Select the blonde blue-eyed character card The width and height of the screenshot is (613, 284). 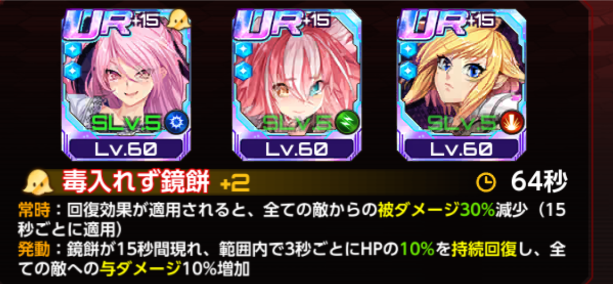click(x=461, y=84)
